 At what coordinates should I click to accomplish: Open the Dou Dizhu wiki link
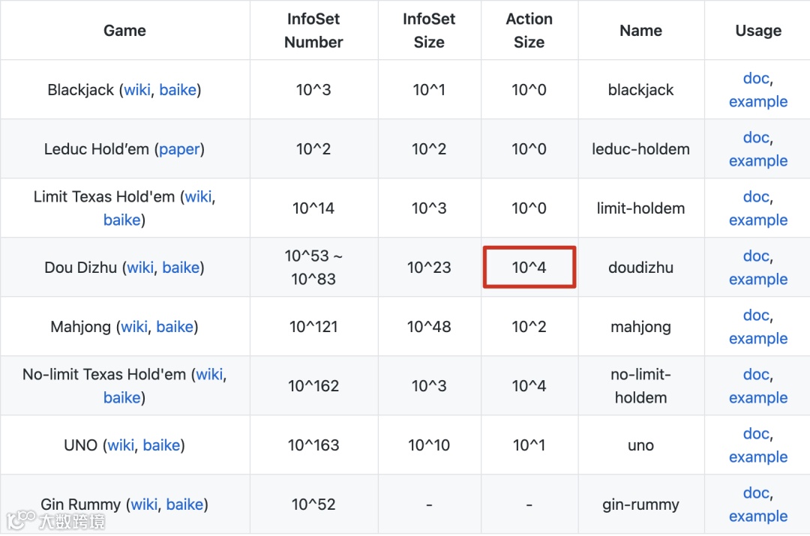[x=139, y=268]
